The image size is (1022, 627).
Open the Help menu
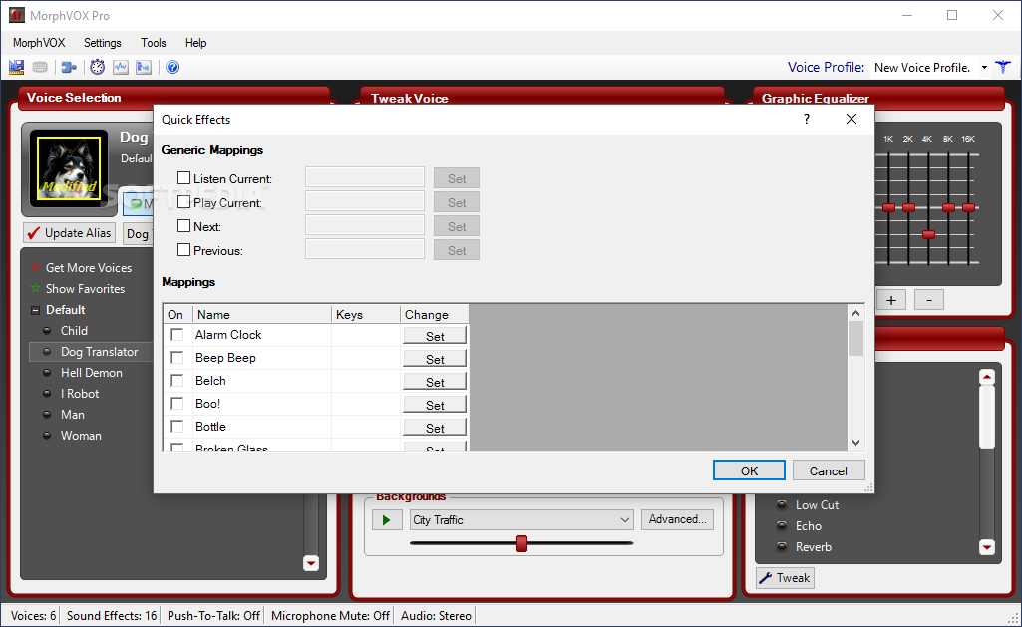coord(195,42)
